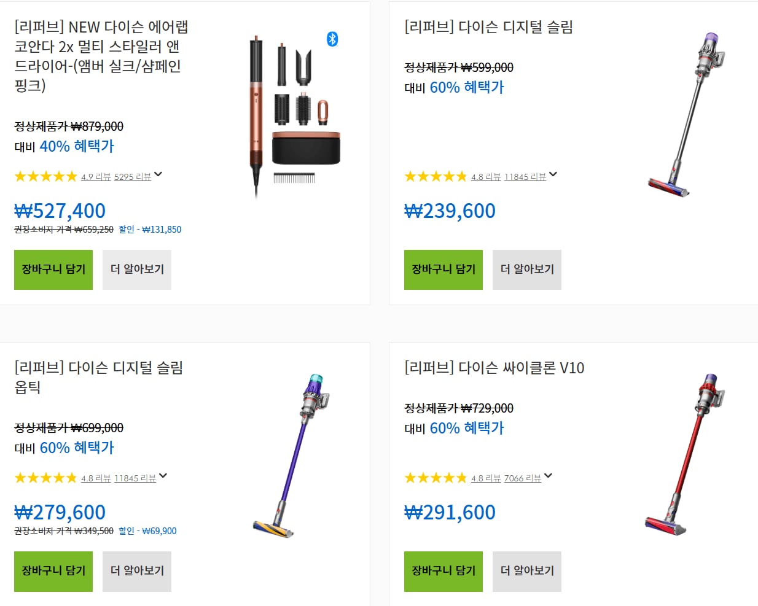
Task: Click the star rating of the 디지털 슬림 옵틱
Action: coord(46,478)
